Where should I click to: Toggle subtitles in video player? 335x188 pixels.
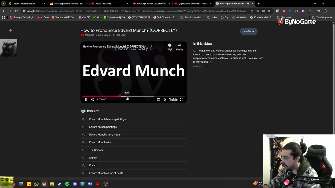159,99
